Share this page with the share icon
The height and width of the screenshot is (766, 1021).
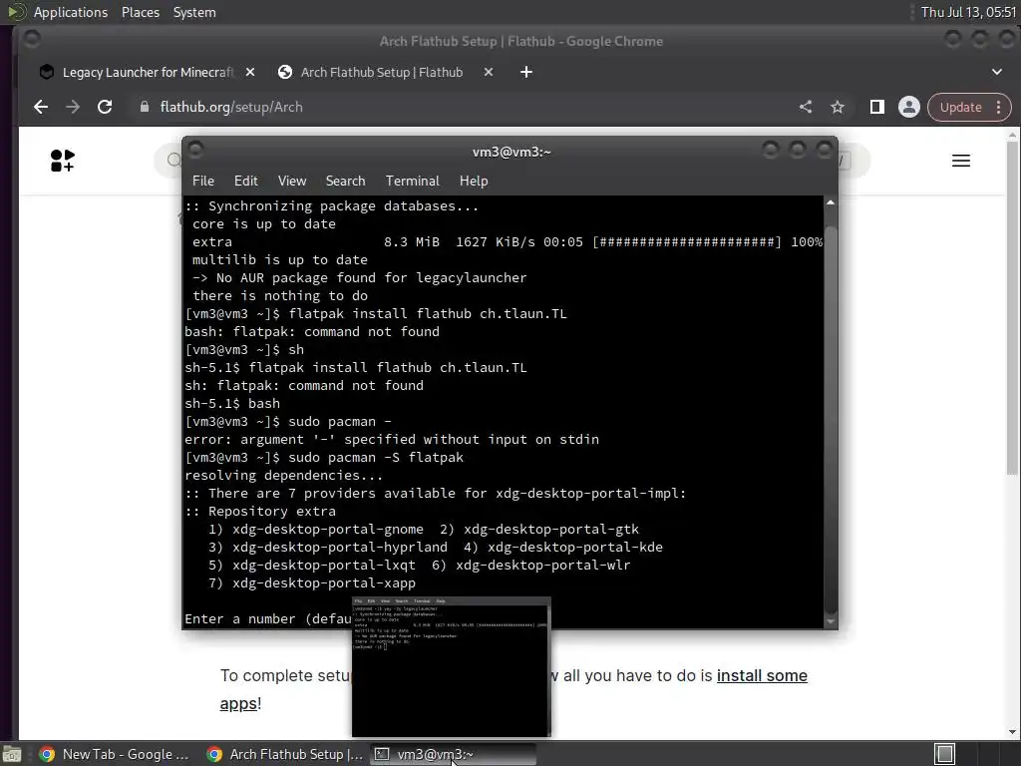(x=806, y=107)
